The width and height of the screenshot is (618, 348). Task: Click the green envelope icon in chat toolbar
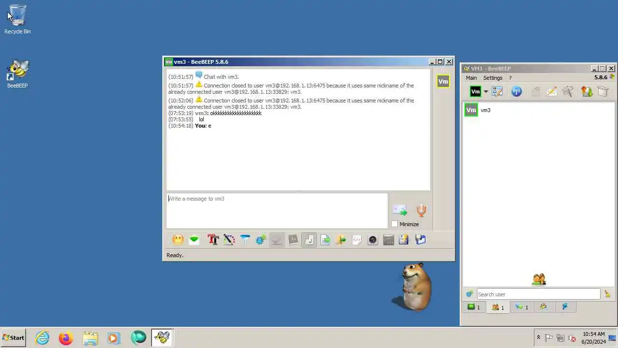(x=194, y=240)
